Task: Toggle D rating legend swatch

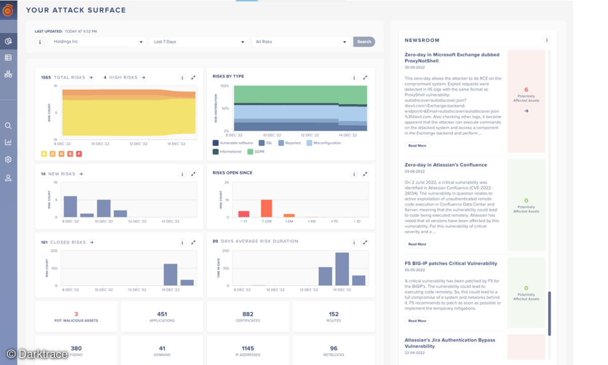Action: (x=61, y=154)
